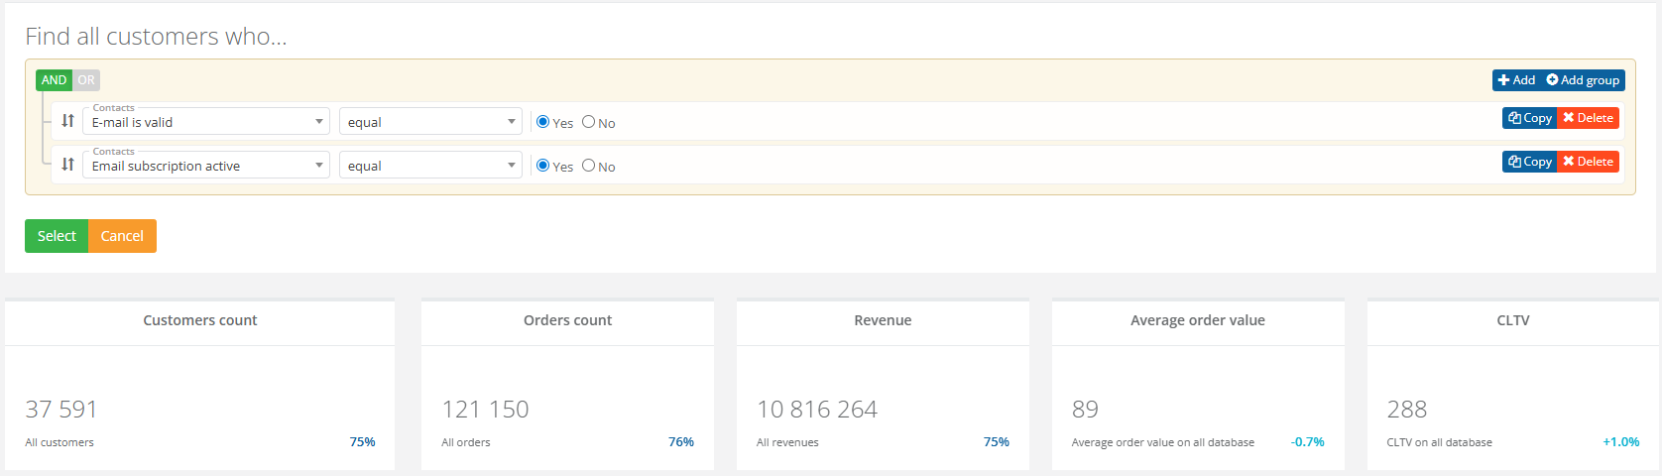Select Yes for E-mail is valid

pyautogui.click(x=542, y=122)
